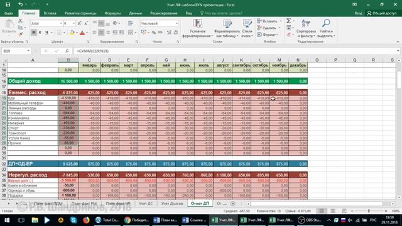Switch to Page Layout view in status bar
Viewport: 402px width, 226px height.
pyautogui.click(x=333, y=211)
